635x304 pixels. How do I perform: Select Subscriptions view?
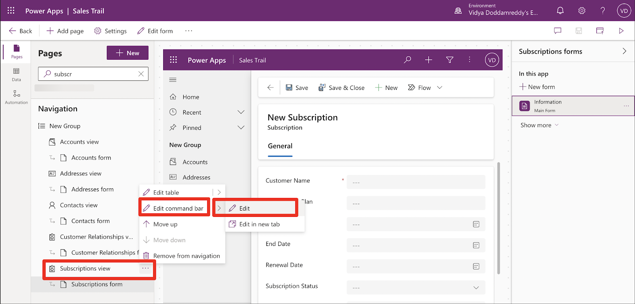(85, 268)
